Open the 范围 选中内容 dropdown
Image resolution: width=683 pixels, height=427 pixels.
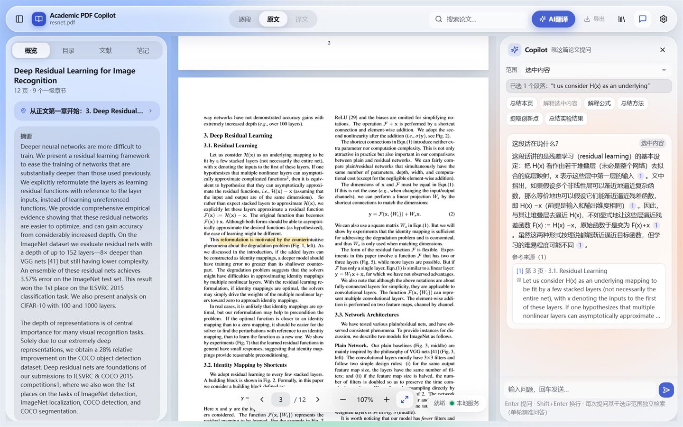click(x=596, y=70)
